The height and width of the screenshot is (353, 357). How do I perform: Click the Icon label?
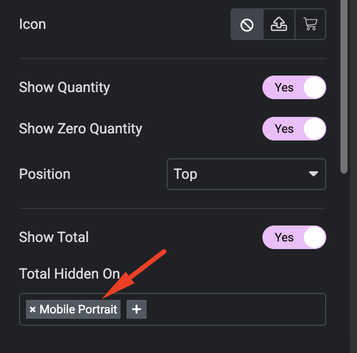click(x=33, y=24)
